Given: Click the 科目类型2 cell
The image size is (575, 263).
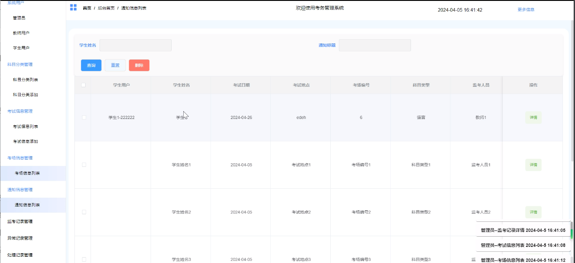Looking at the screenshot, I should click(421, 212).
